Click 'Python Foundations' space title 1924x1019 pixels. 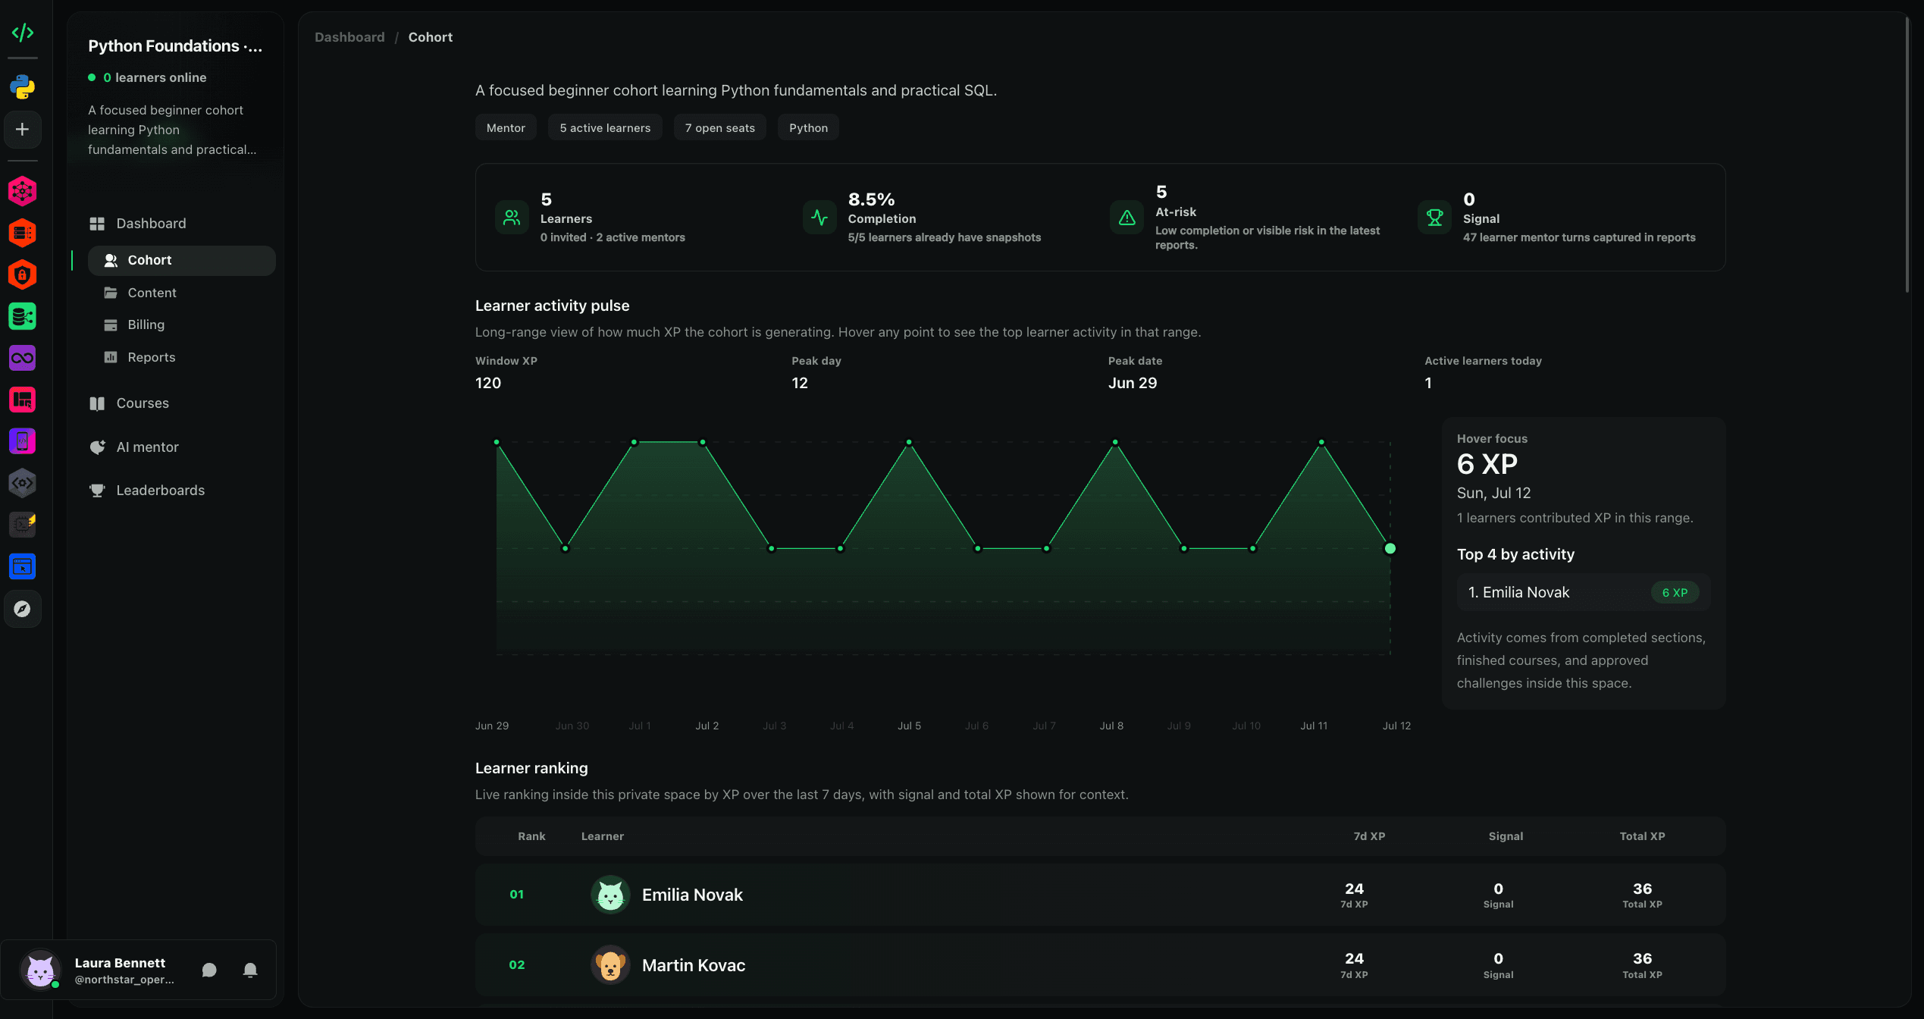175,46
